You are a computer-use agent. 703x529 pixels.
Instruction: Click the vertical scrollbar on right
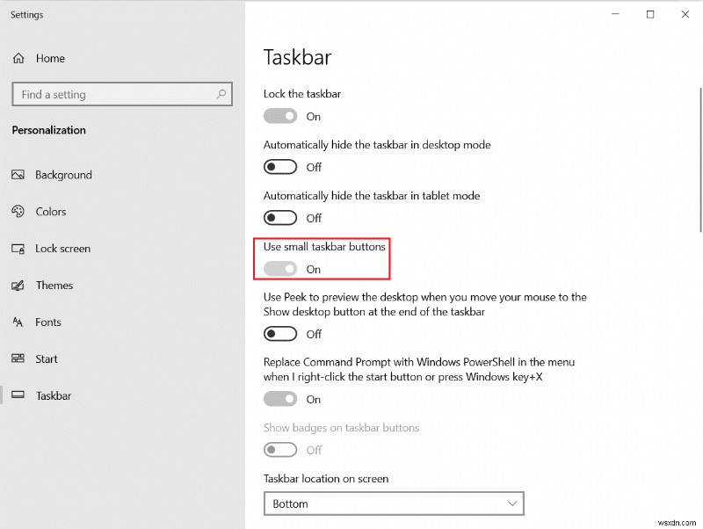tap(699, 176)
